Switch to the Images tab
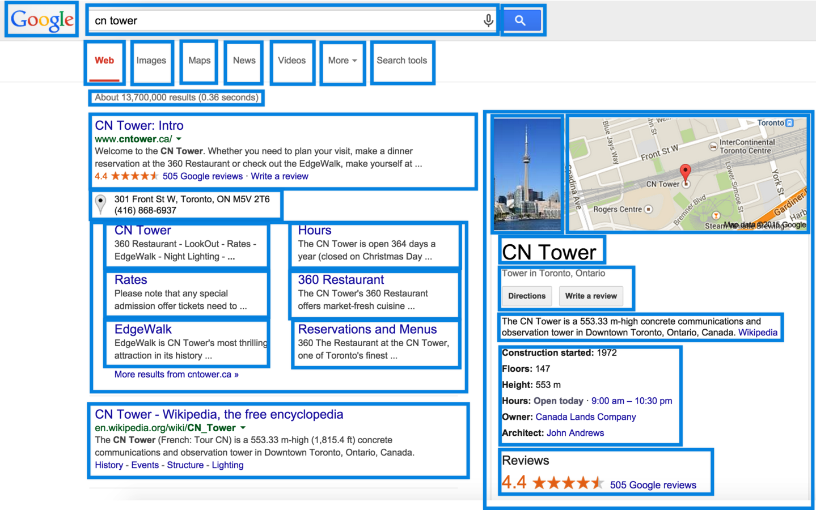This screenshot has height=510, width=816. click(x=151, y=61)
